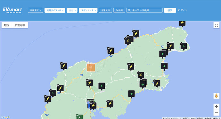
Task: Click the EVsmart by ENECHANGE logo
Action: (x=12, y=10)
